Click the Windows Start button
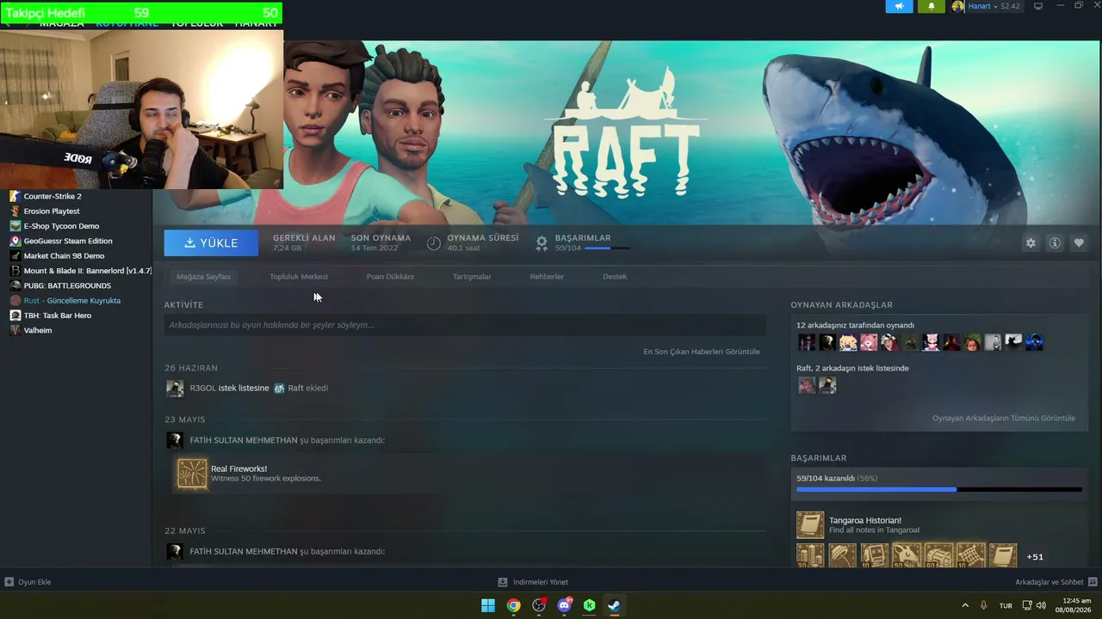The width and height of the screenshot is (1102, 619). point(488,605)
